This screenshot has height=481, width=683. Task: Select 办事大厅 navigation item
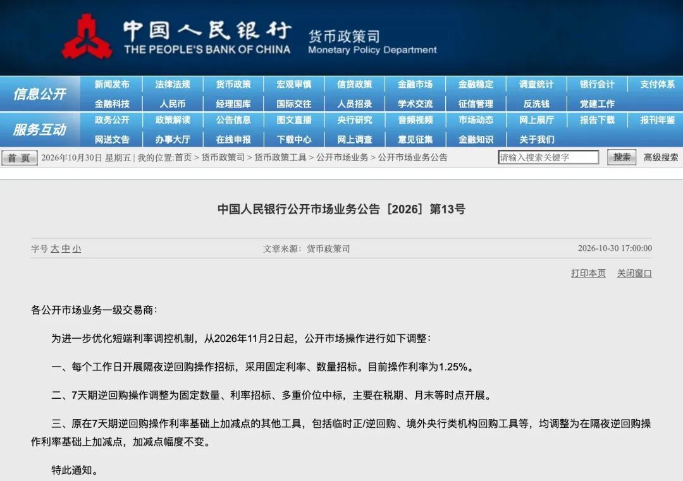pos(173,140)
